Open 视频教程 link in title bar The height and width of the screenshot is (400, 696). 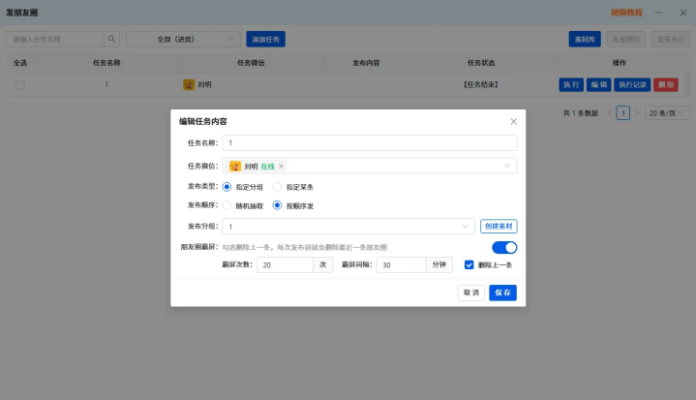626,13
